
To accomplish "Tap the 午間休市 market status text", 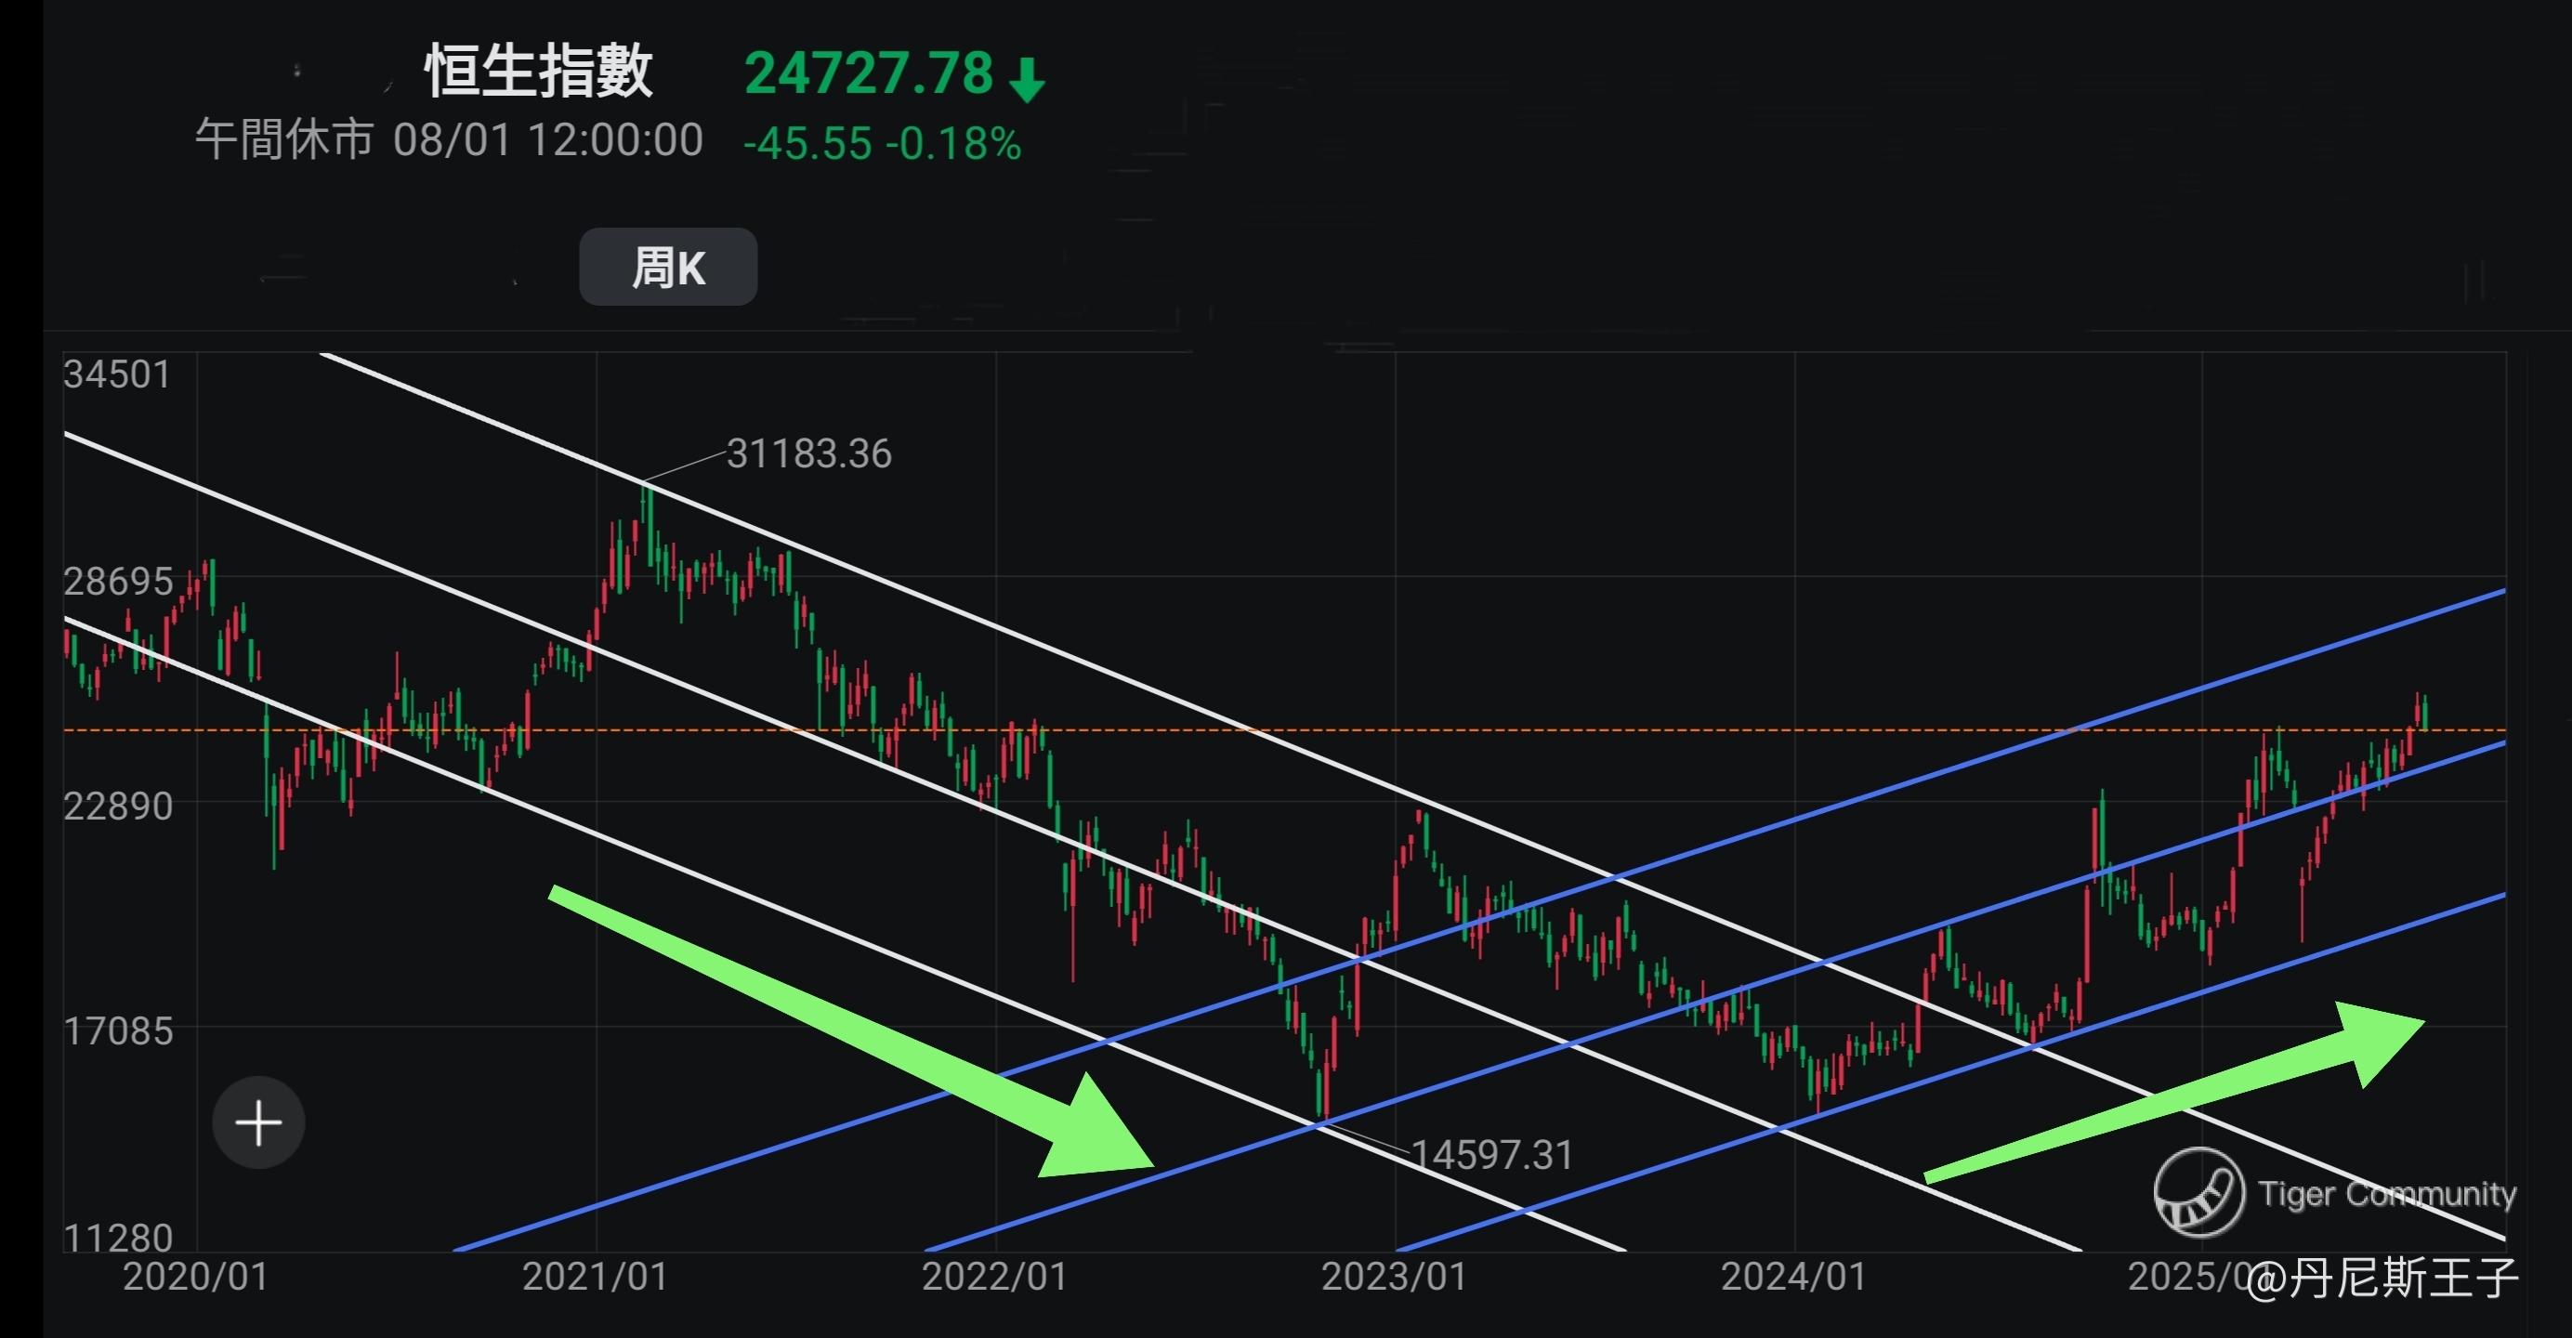I will pos(283,139).
